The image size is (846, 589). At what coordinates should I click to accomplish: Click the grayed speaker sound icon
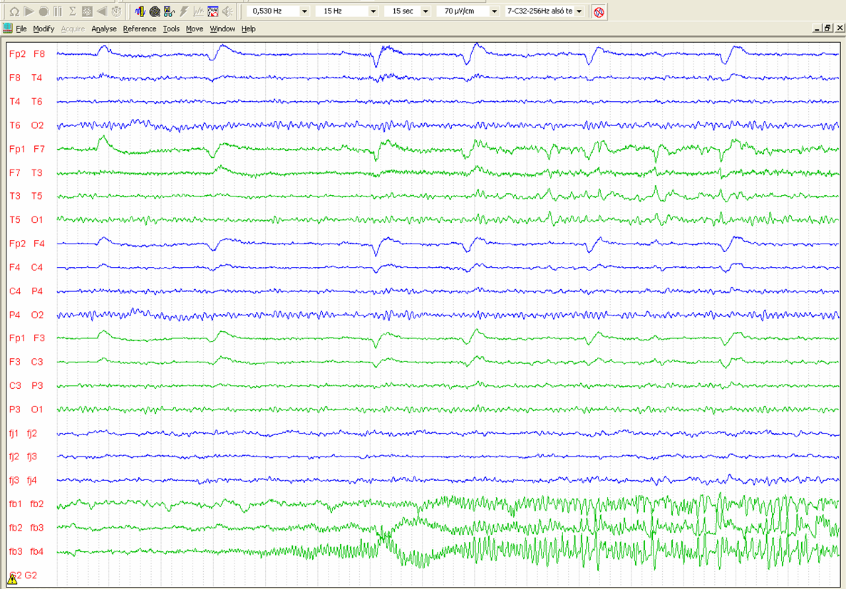click(227, 11)
